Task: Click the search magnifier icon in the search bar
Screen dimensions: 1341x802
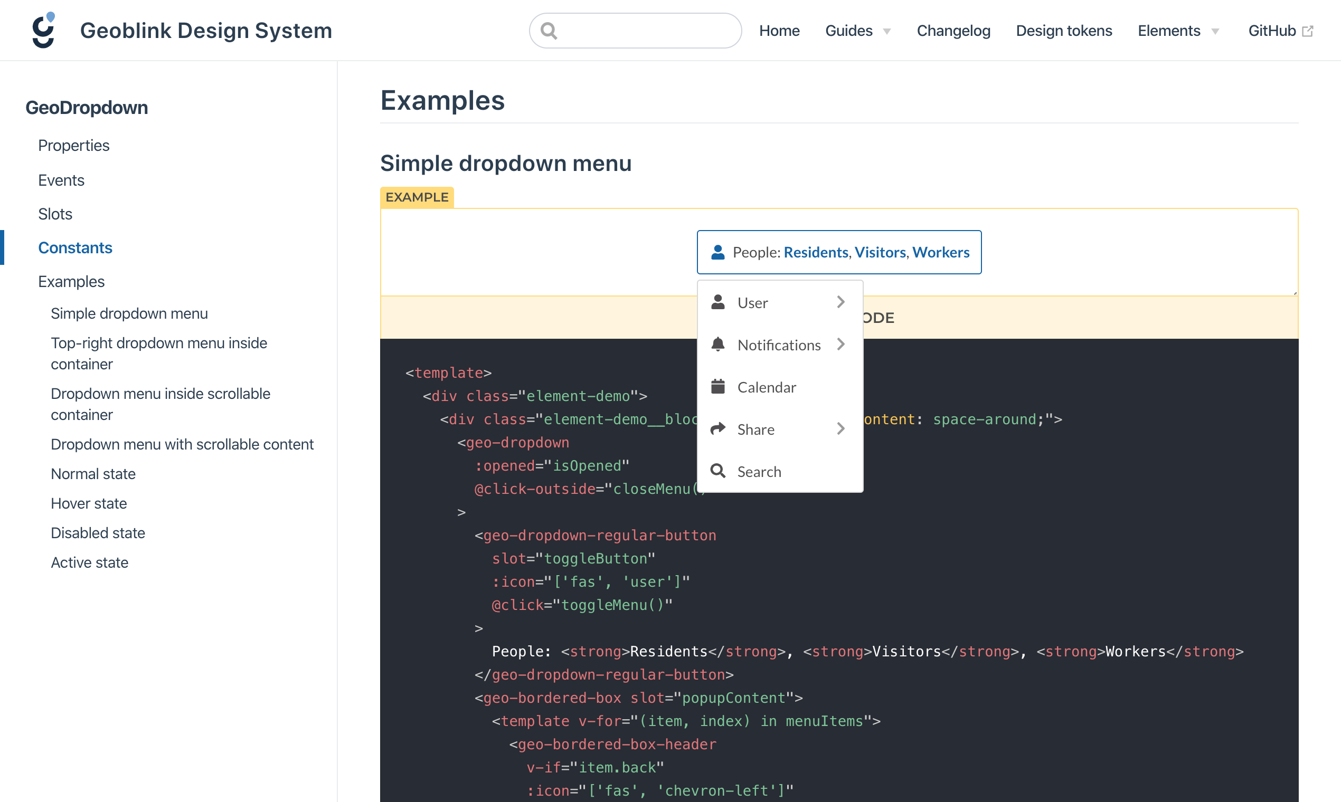Action: point(550,30)
